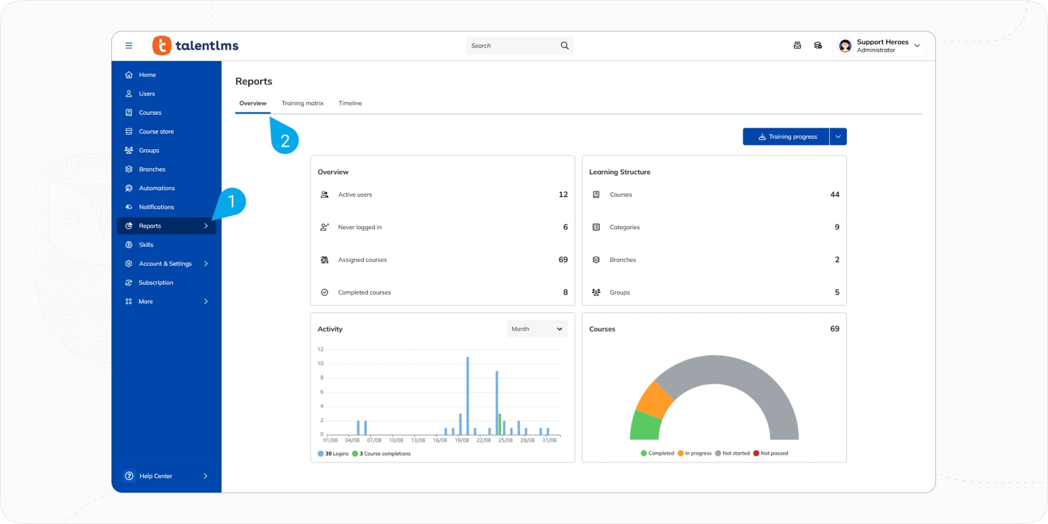Switch to the Overview tab

pyautogui.click(x=253, y=103)
